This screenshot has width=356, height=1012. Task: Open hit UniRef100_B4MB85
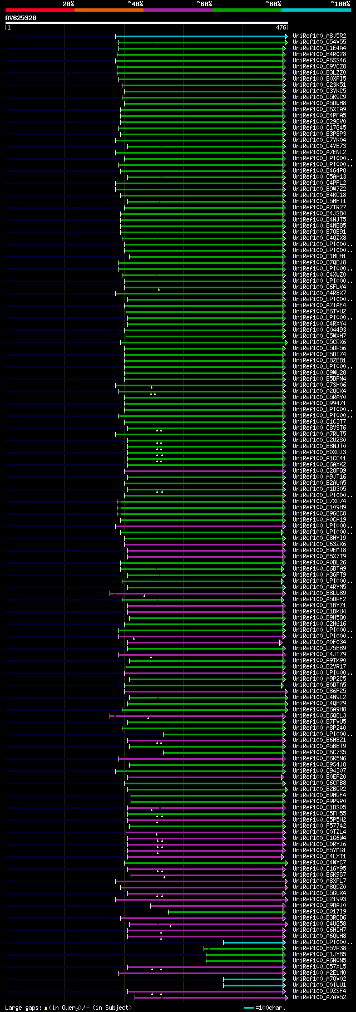point(319,225)
